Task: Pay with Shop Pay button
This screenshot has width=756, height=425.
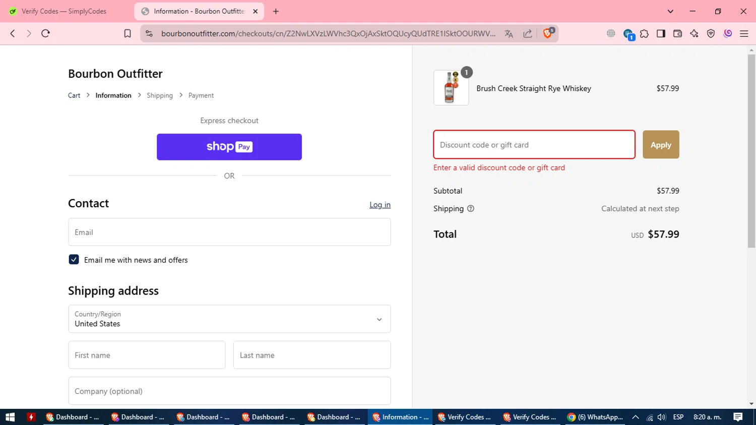Action: pyautogui.click(x=229, y=147)
